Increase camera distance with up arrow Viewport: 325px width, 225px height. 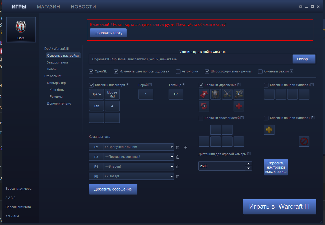(248, 164)
